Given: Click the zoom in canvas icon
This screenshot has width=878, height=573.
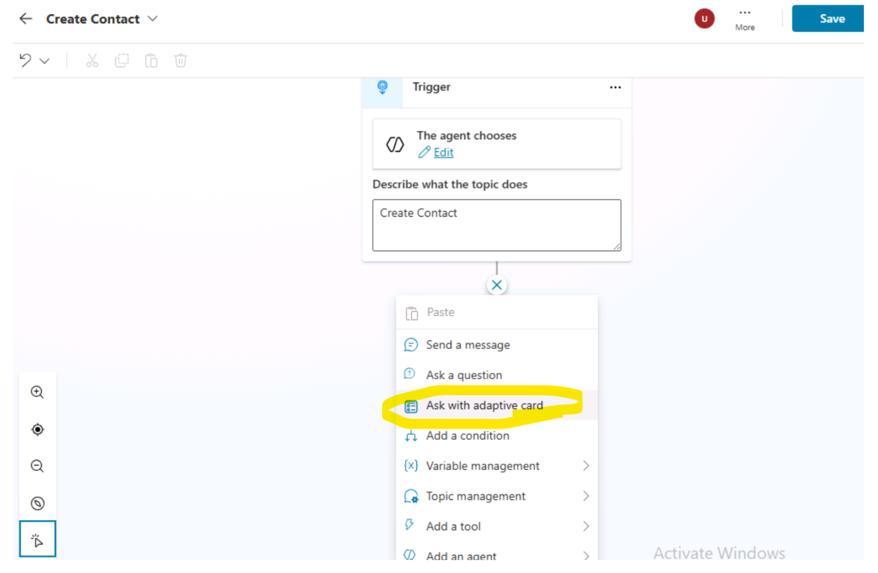Looking at the screenshot, I should click(x=37, y=392).
